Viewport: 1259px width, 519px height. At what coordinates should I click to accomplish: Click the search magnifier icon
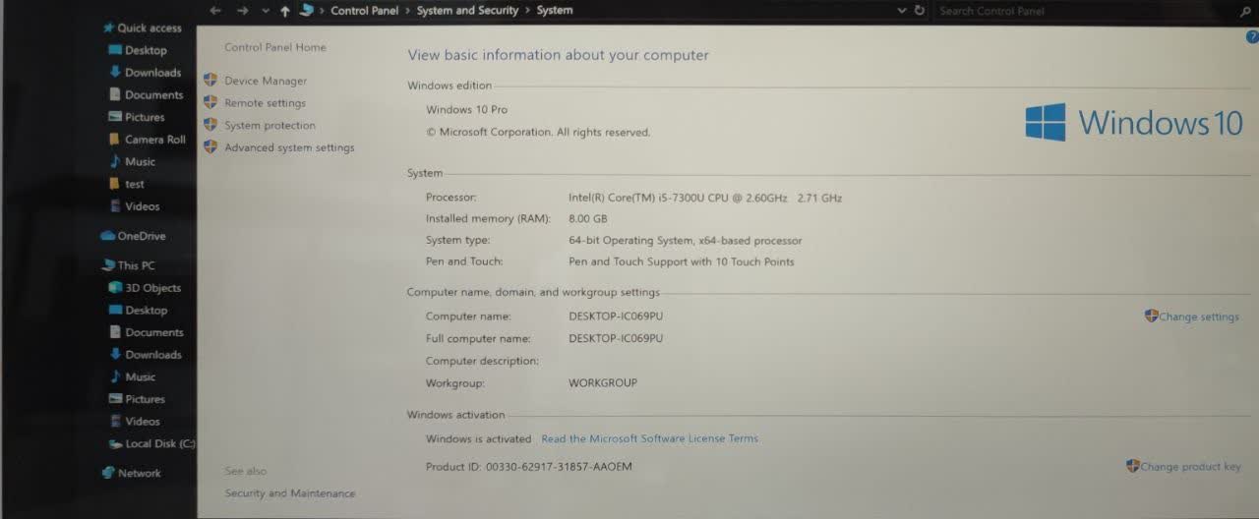1245,11
